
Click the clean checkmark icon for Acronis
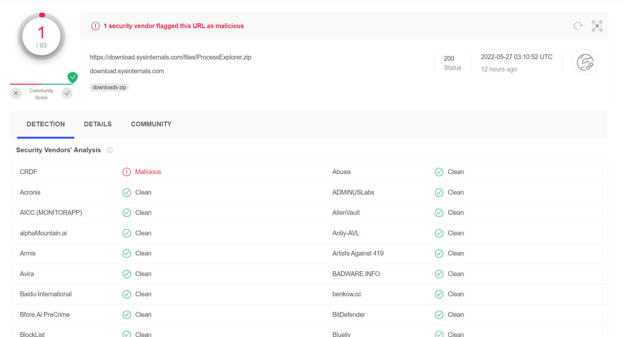point(127,192)
